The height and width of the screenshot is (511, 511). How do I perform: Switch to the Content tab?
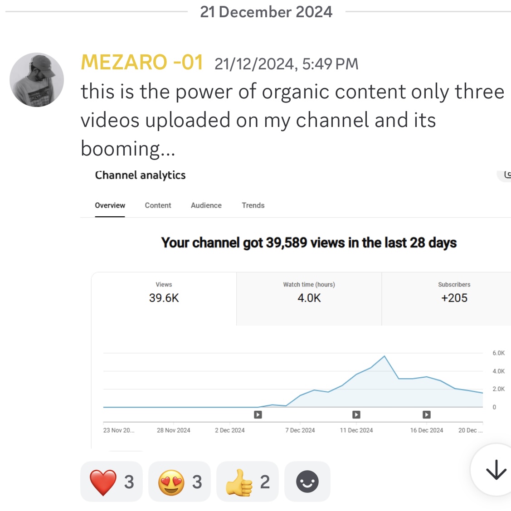[158, 205]
